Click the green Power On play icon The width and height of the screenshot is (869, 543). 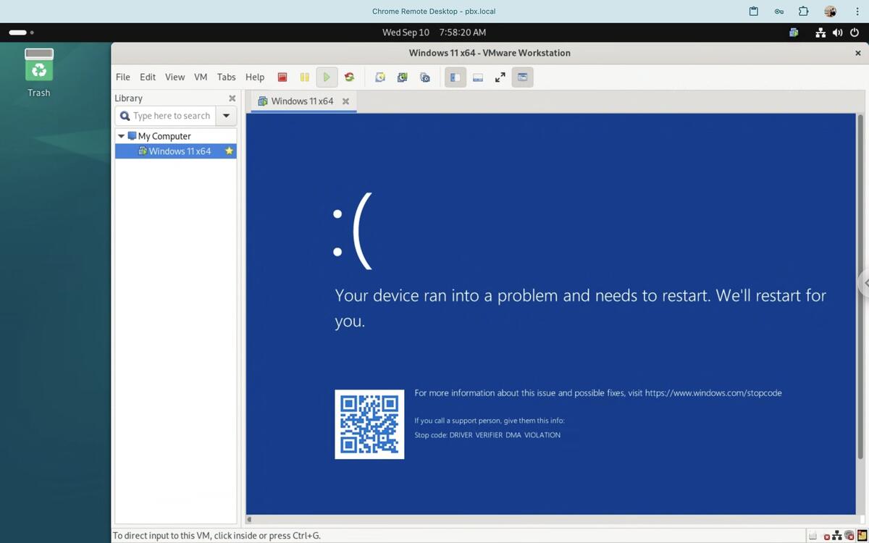(x=327, y=77)
